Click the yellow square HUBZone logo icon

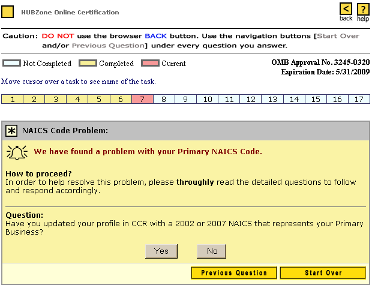coord(8,12)
